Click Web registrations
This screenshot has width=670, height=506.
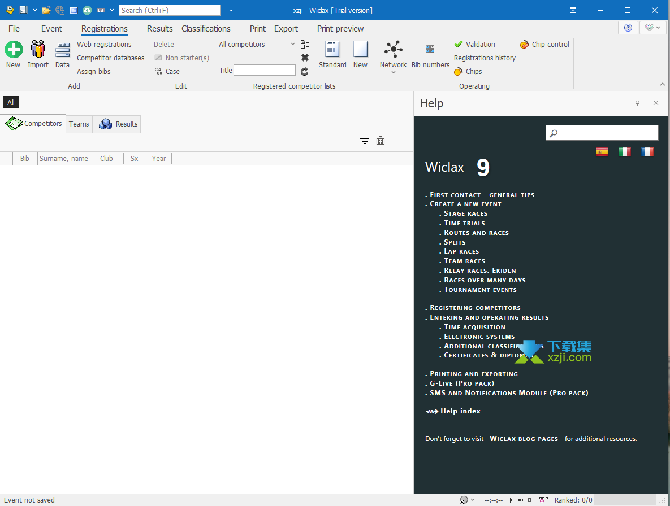click(x=104, y=45)
